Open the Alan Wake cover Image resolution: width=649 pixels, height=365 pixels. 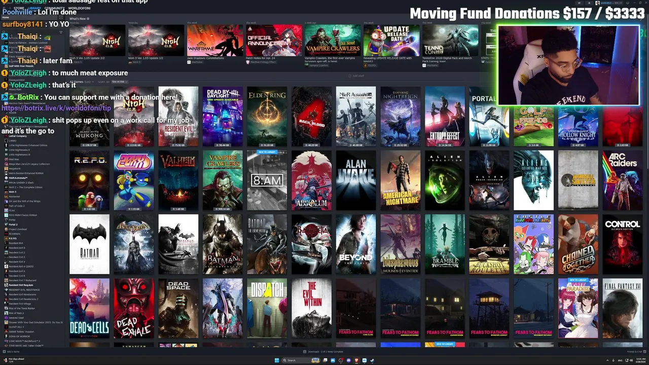pos(356,180)
